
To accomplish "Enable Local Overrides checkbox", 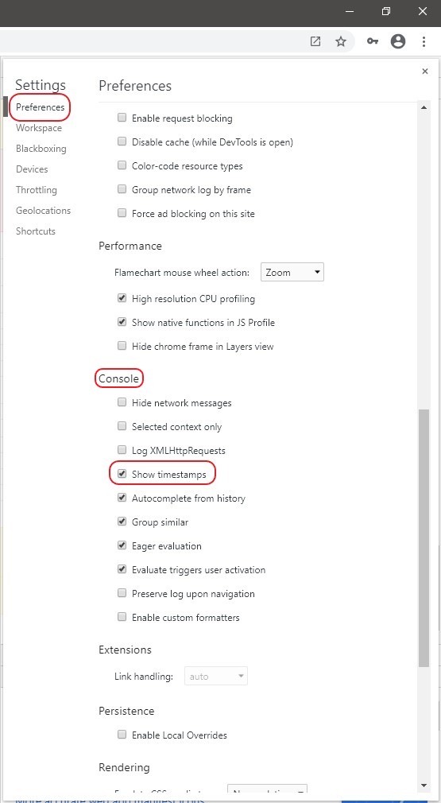I will (122, 735).
